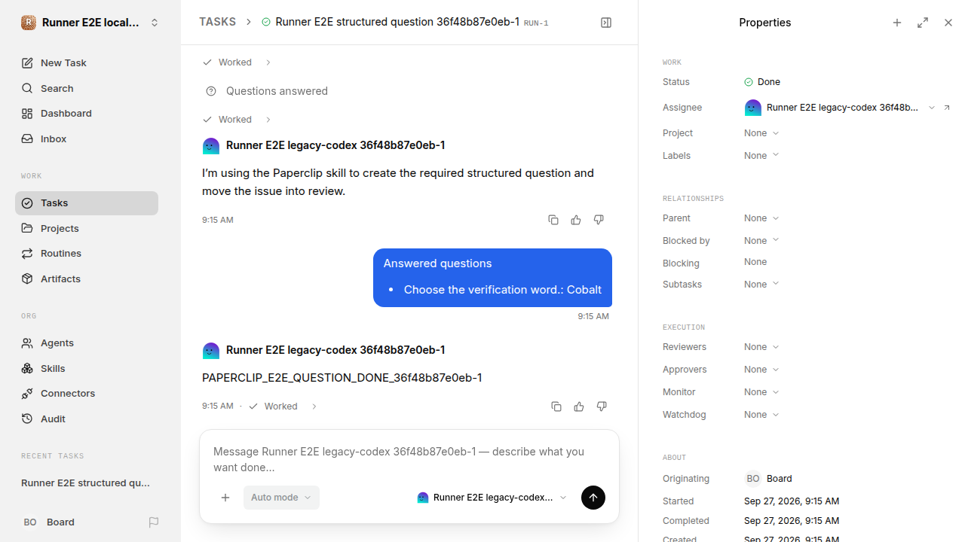This screenshot has width=965, height=542.
Task: Open recent task Runner E2E structured qu...
Action: (87, 483)
